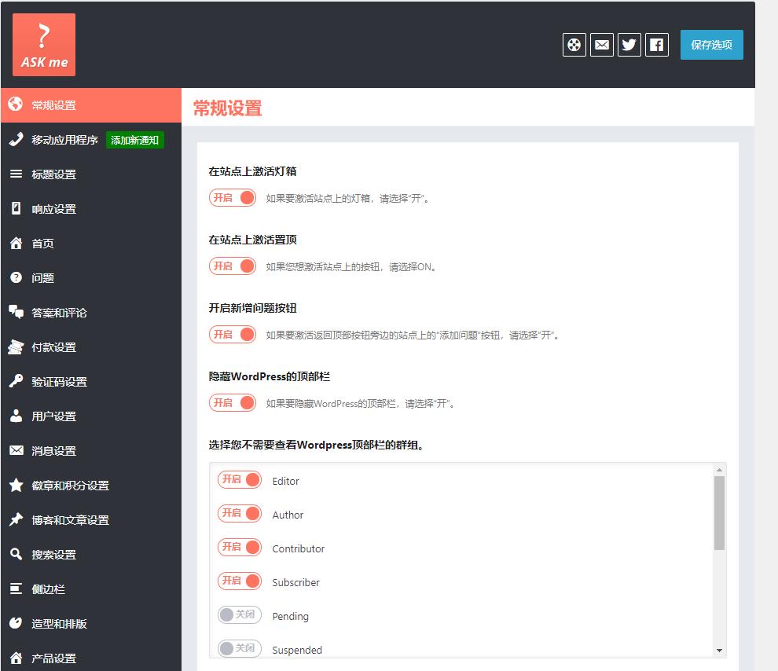Click the question mark icon beside 问题
The width and height of the screenshot is (778, 671).
click(16, 277)
